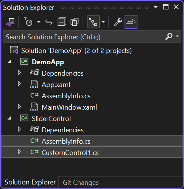Click Sync with Active Document arrows icon
The image size is (184, 189).
click(49, 22)
